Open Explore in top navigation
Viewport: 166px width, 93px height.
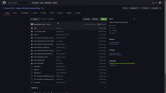click(55, 3)
